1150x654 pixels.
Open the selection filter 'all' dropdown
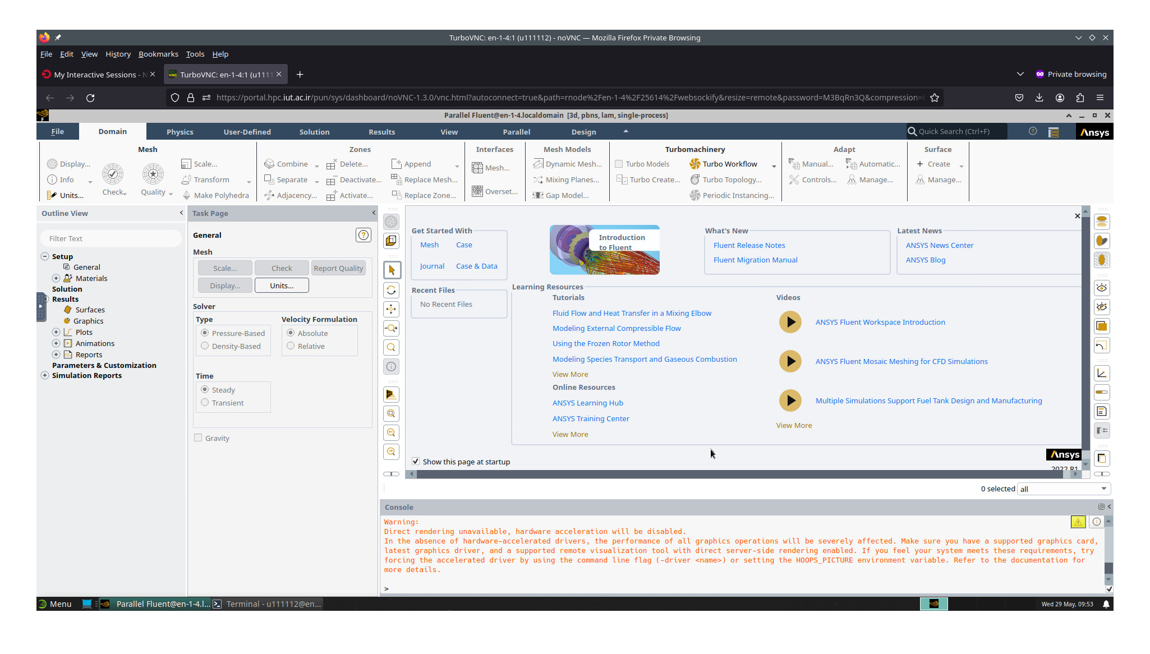(1064, 489)
